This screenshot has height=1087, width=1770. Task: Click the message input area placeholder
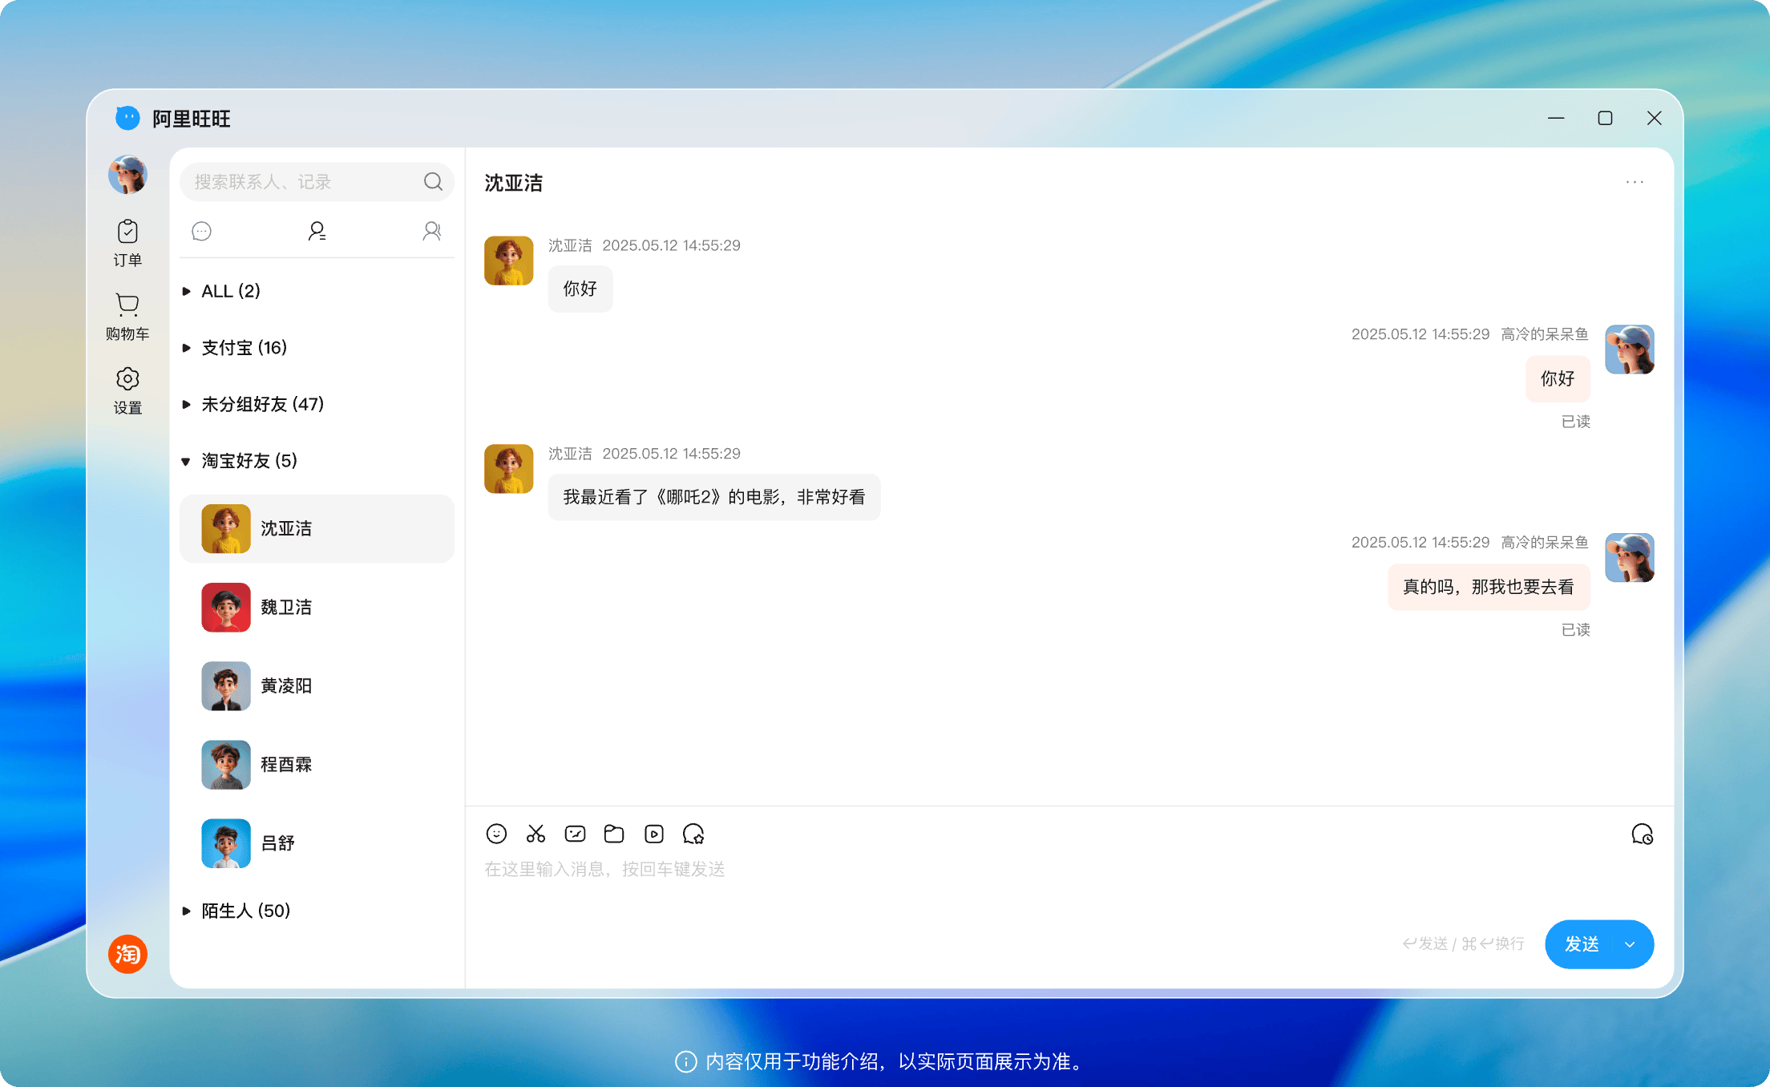[604, 869]
